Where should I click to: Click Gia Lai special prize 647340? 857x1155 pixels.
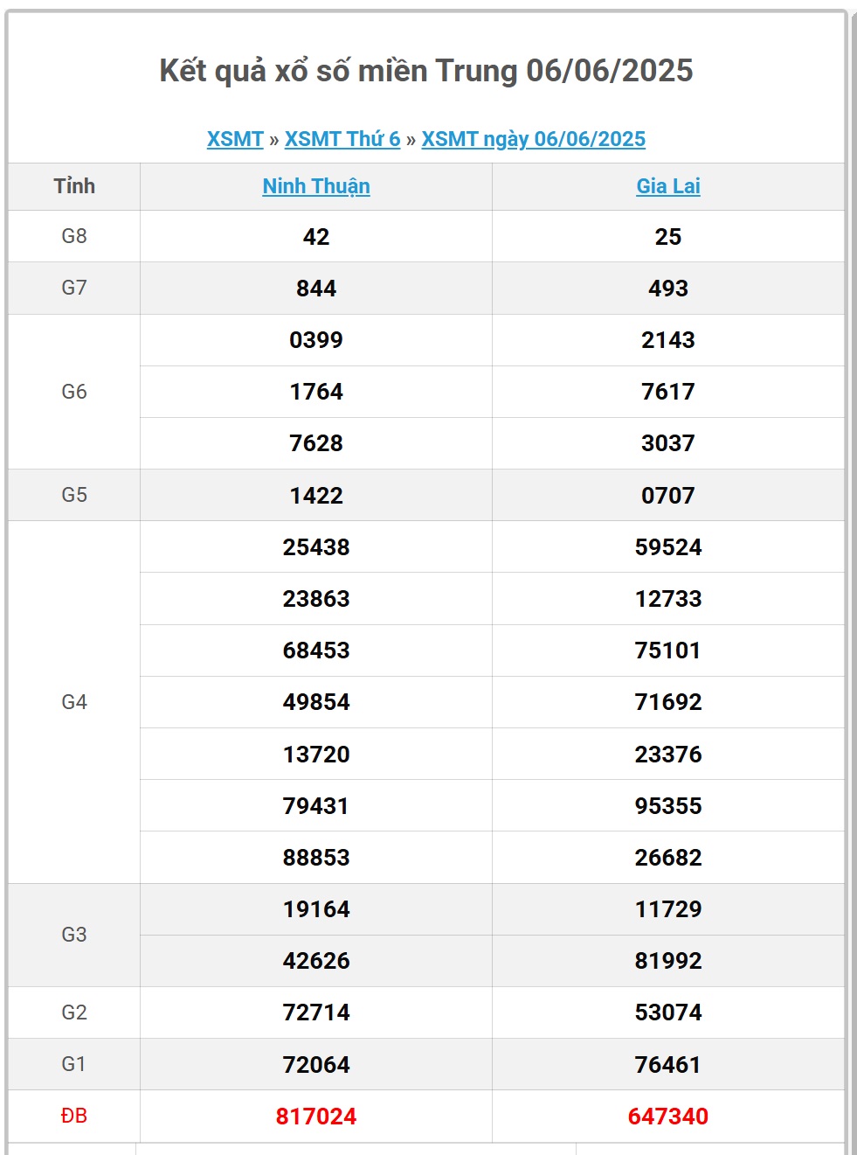pyautogui.click(x=668, y=1117)
